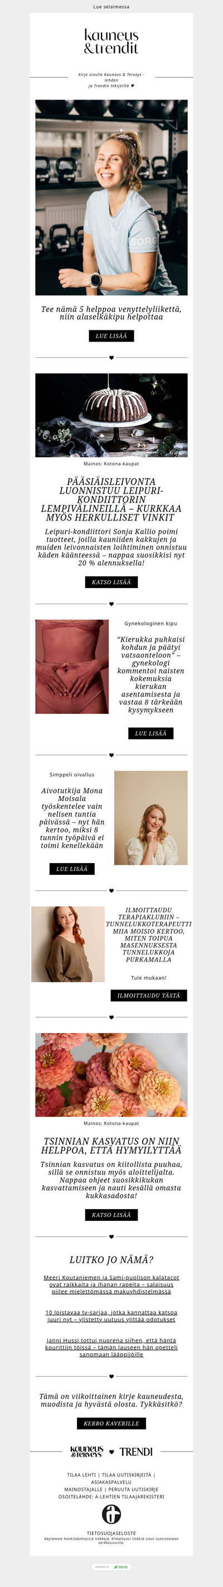Click Lue lisää for Mona Moisala article
Screen dimensions: 223x1587
coord(72,869)
